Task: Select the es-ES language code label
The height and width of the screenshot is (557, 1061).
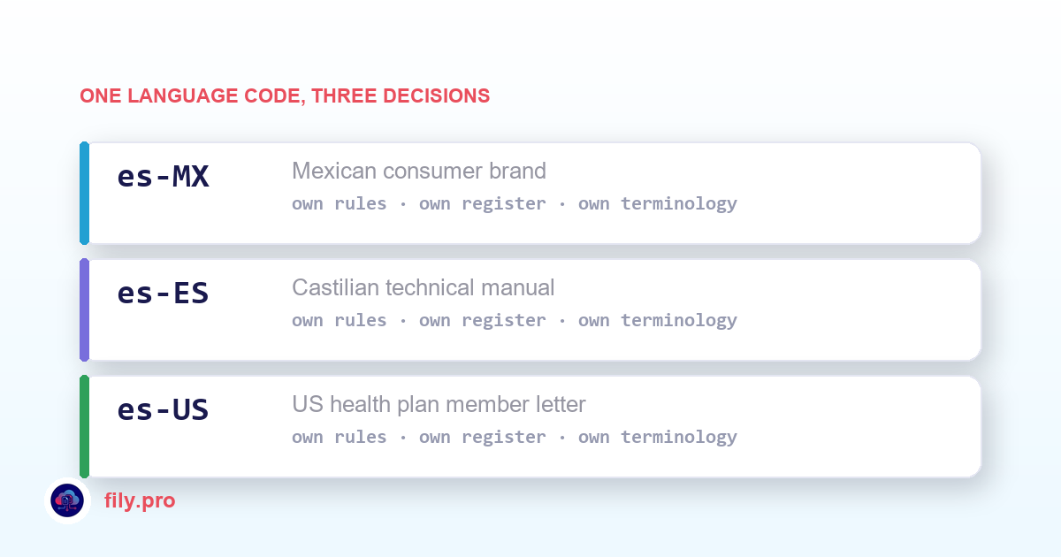Action: [x=163, y=294]
